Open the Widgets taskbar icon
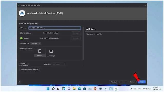Screen dimensions: 164x92 tap(64, 89)
